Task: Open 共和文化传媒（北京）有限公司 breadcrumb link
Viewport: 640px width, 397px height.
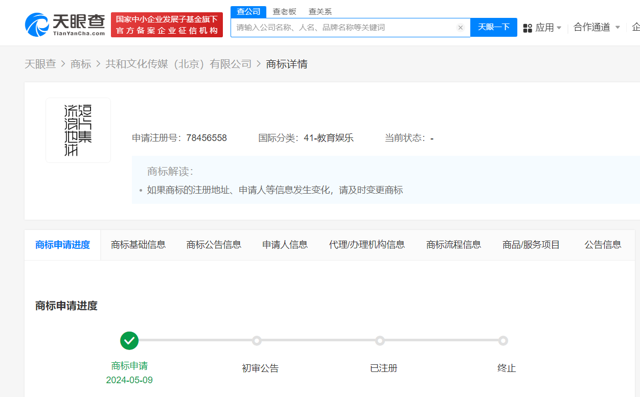Action: (178, 64)
